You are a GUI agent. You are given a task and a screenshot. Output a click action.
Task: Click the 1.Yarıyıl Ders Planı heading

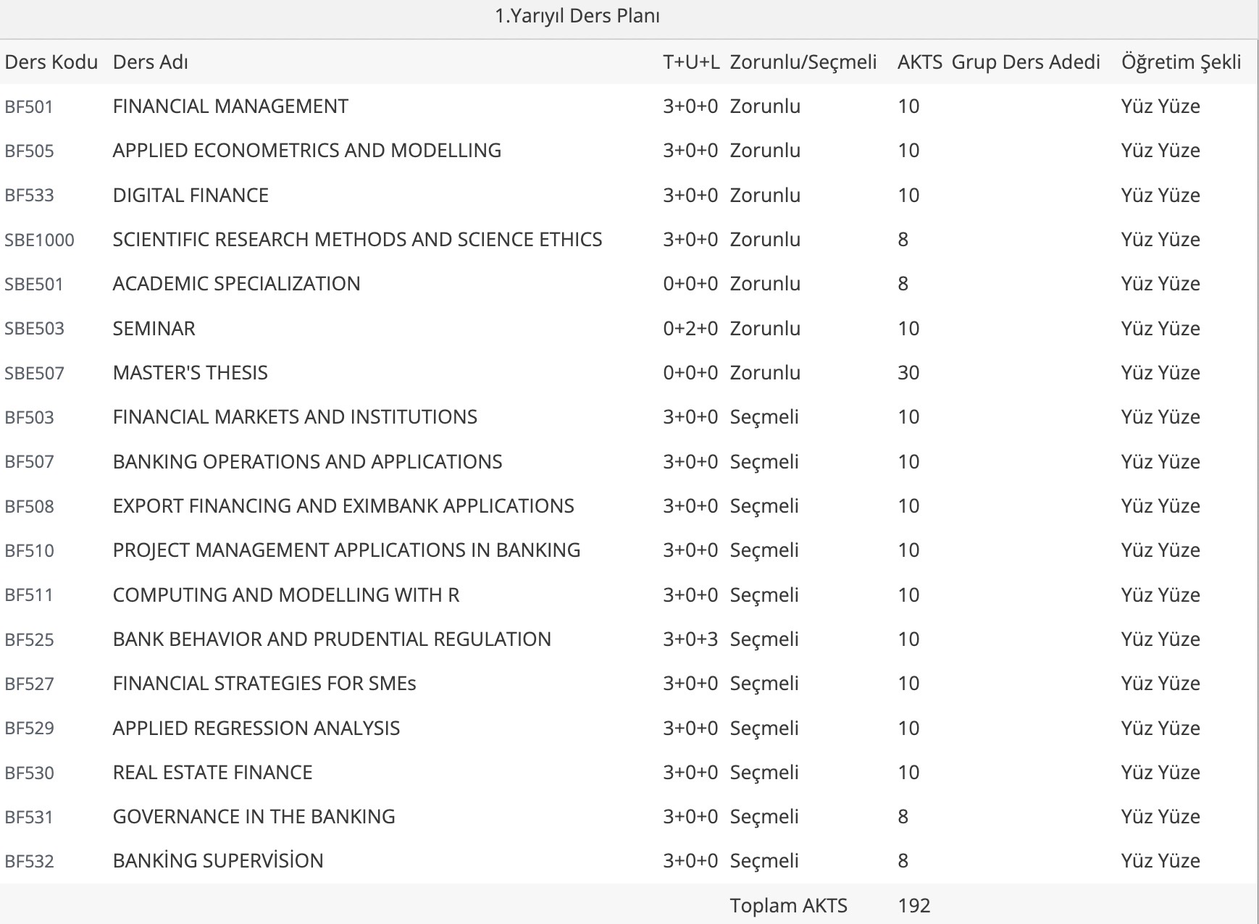point(577,17)
